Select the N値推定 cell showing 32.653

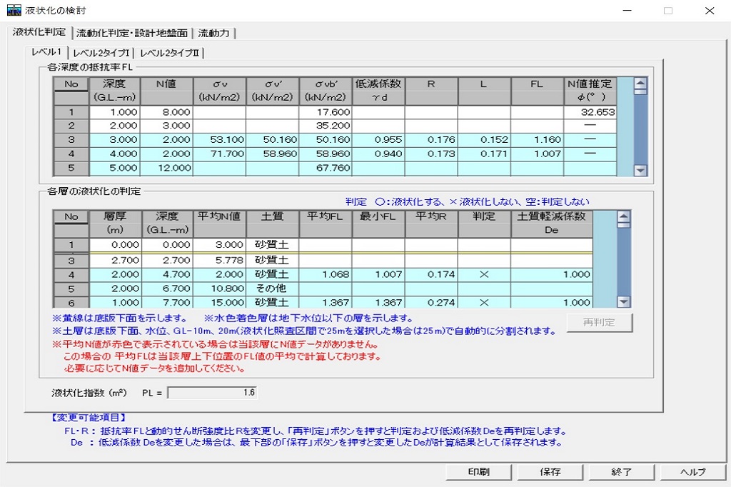(x=590, y=112)
